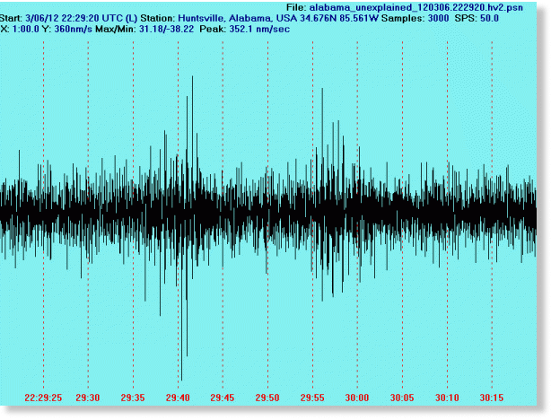Click the 29:45 time axis label
551x420 pixels.
pos(223,398)
